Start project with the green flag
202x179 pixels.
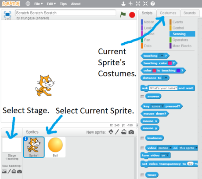pos(123,15)
